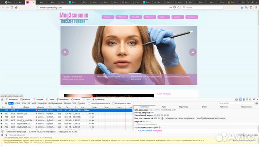Toggle the Непрерывные логи checkbox in console bar
The width and height of the screenshot is (259, 147).
tap(237, 135)
